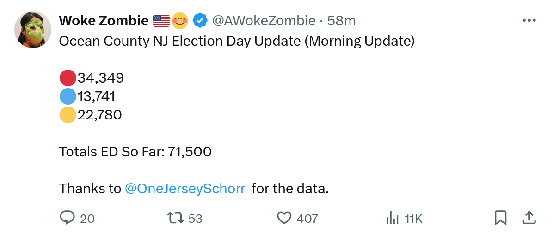The image size is (553, 238).
Task: Click the Totals ED So Far text line
Action: [x=135, y=152]
